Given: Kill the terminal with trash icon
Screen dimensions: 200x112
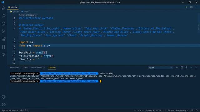Looking at the screenshot, I should [x=186, y=68].
